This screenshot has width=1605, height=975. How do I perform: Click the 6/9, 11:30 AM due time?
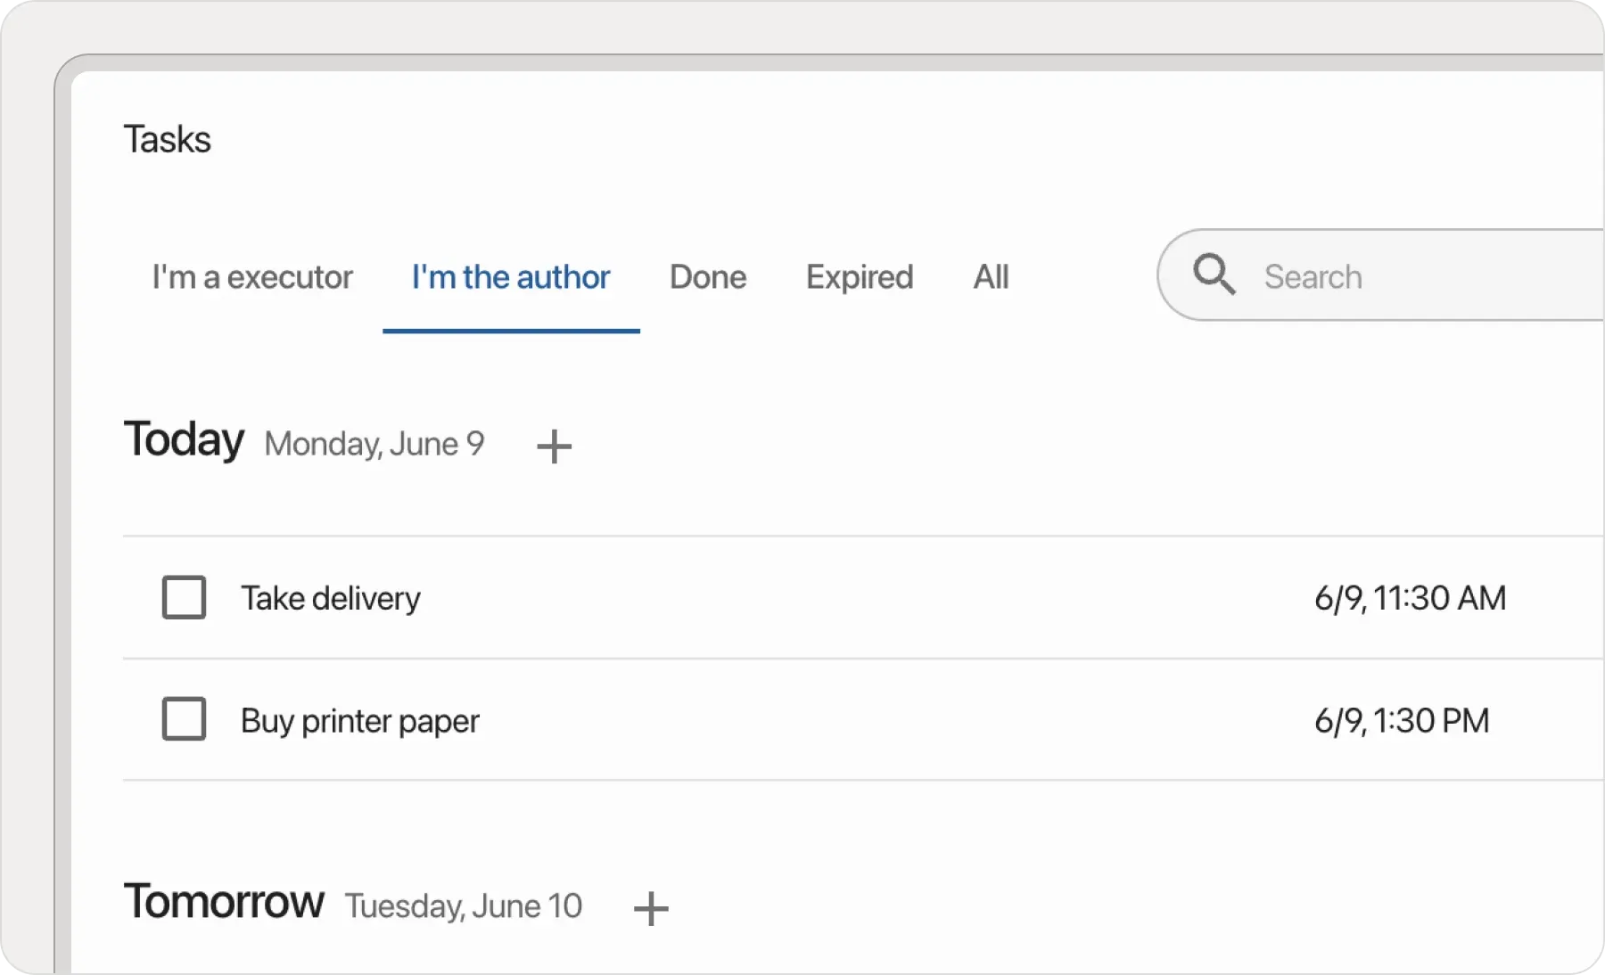click(1410, 598)
